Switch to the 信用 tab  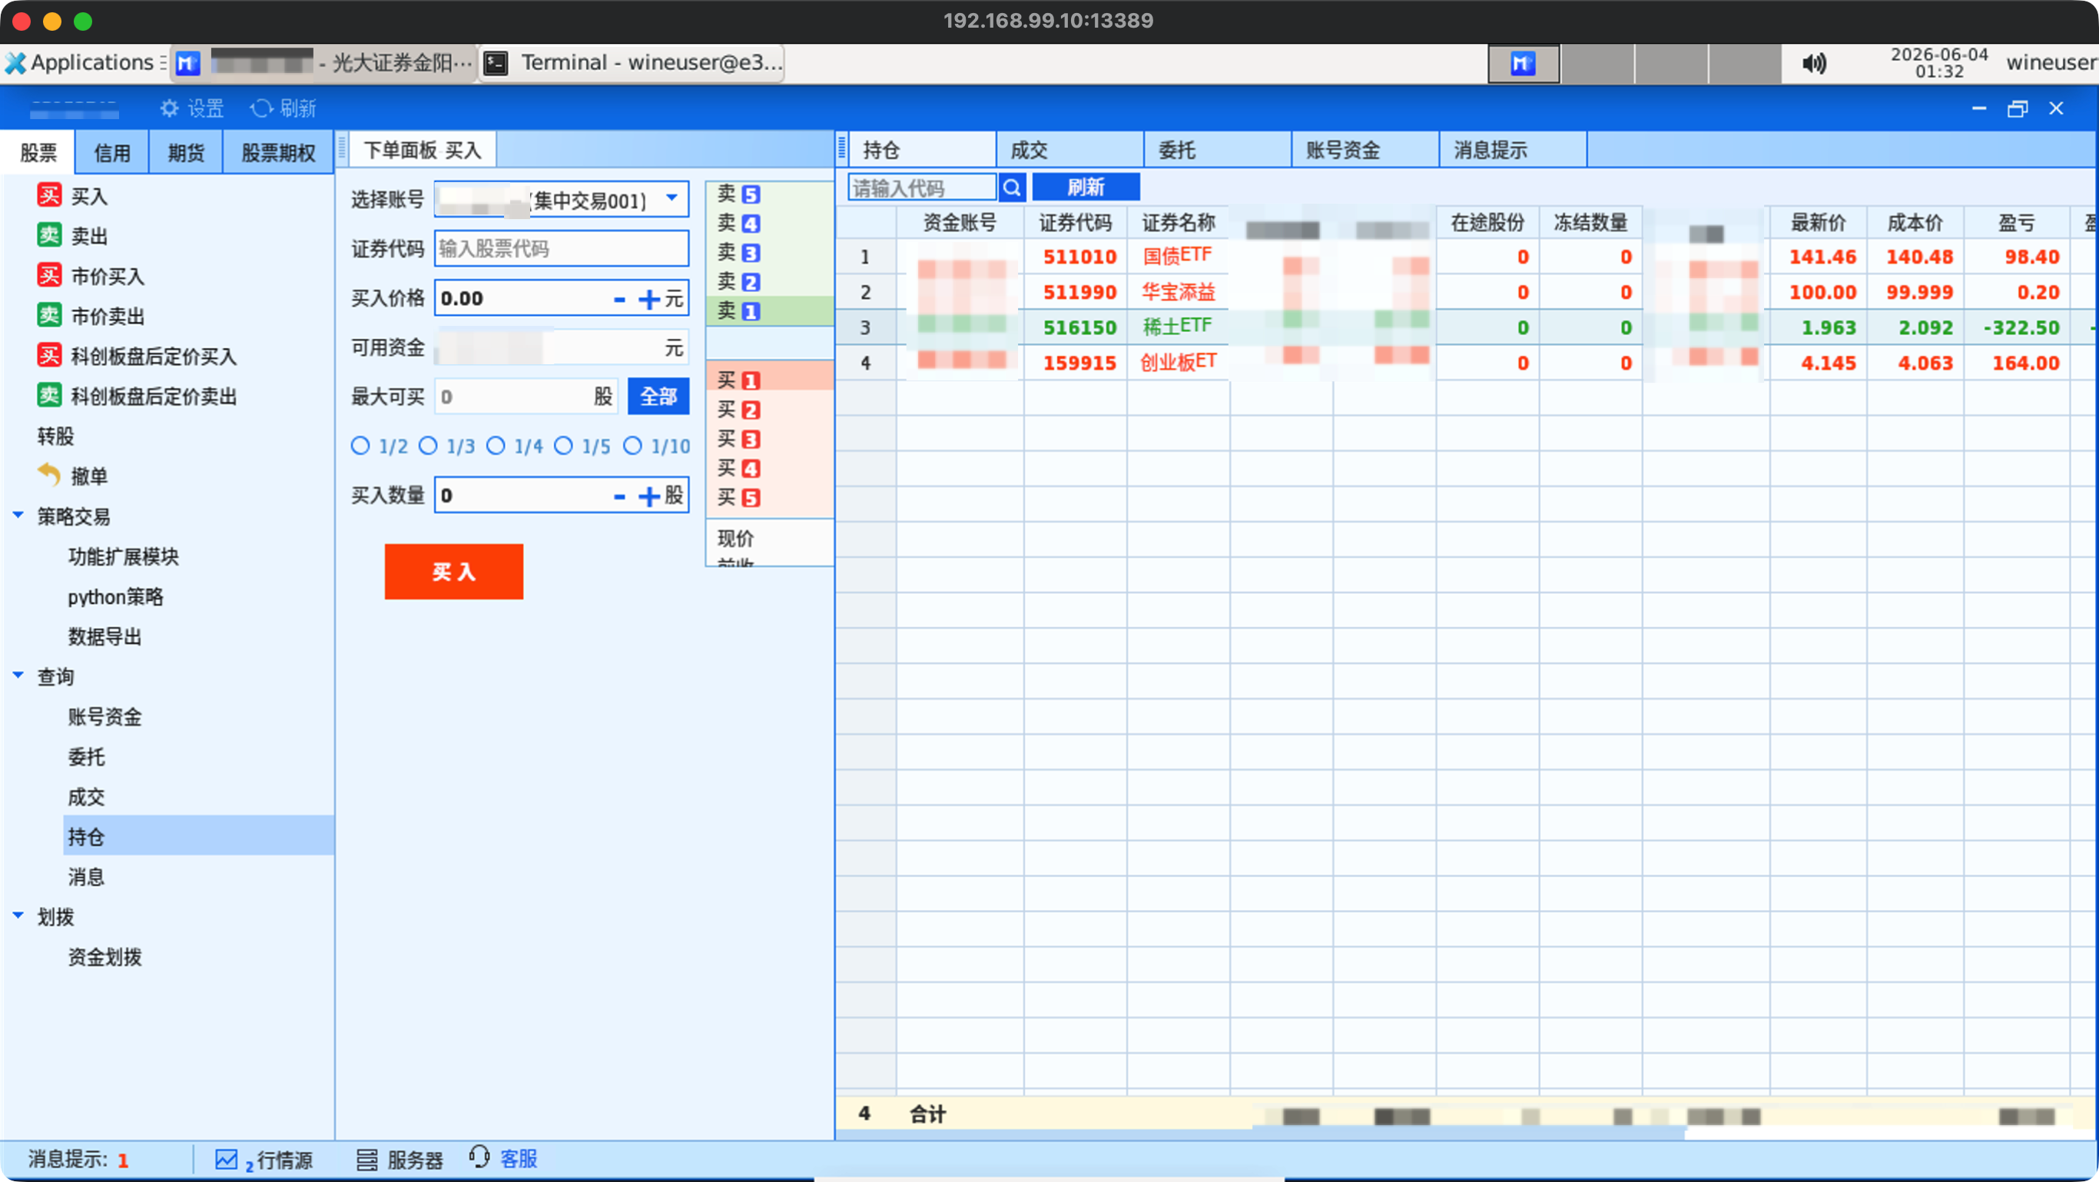[111, 152]
